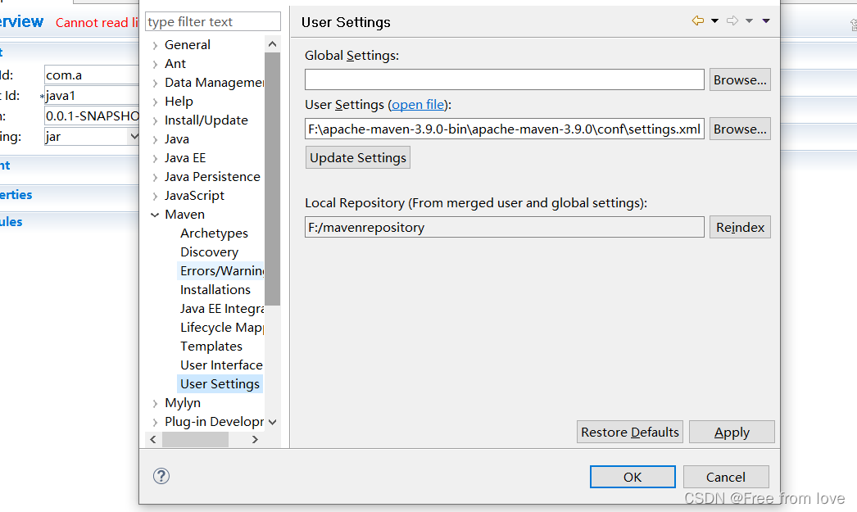Viewport: 857px width, 512px height.
Task: Open the back navigation history dropdown
Action: [714, 20]
